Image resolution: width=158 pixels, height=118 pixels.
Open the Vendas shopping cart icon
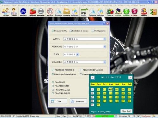coord(84,12)
